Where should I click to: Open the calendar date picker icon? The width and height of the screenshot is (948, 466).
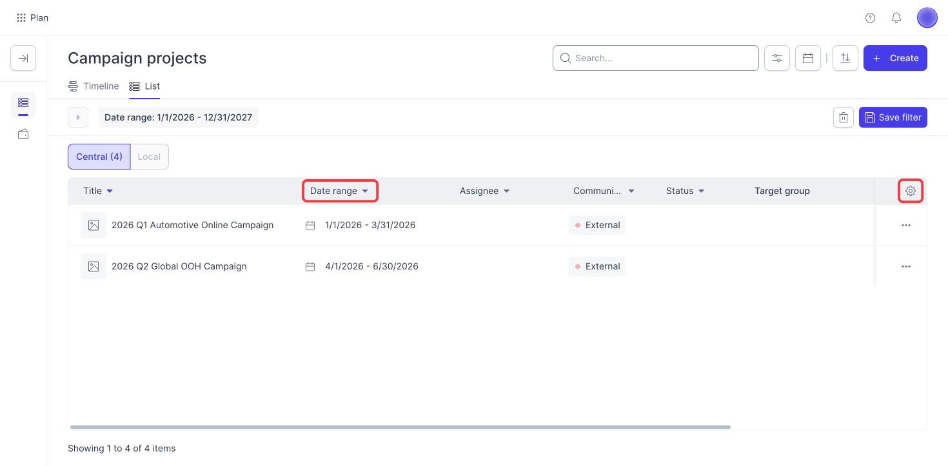click(x=807, y=58)
